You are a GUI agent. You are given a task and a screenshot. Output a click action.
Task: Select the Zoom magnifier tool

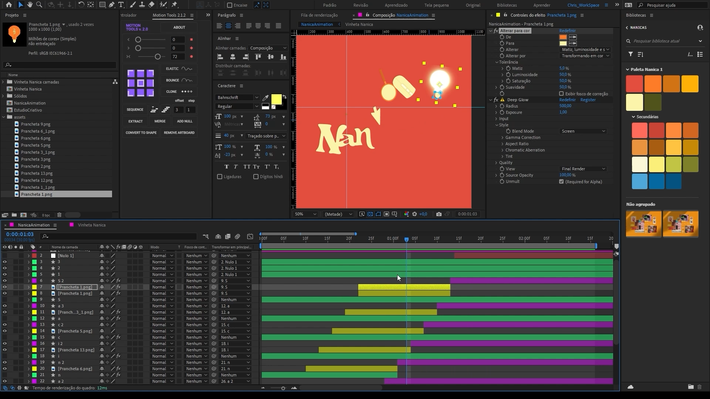(x=39, y=5)
